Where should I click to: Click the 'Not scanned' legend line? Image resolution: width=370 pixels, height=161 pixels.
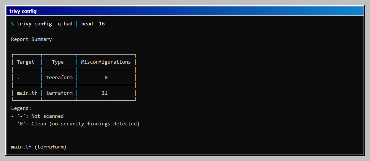(37, 116)
